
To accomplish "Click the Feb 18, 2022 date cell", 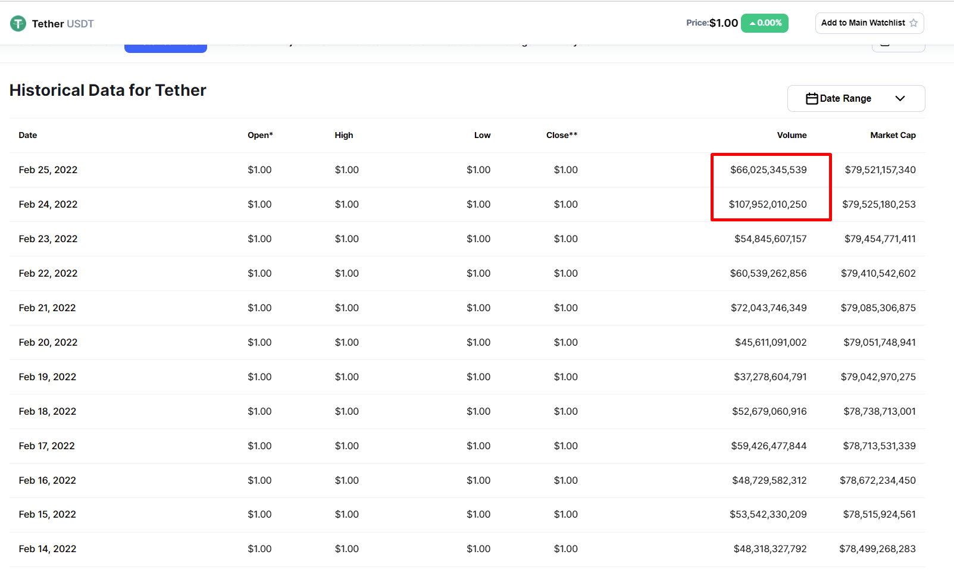I will 48,411.
